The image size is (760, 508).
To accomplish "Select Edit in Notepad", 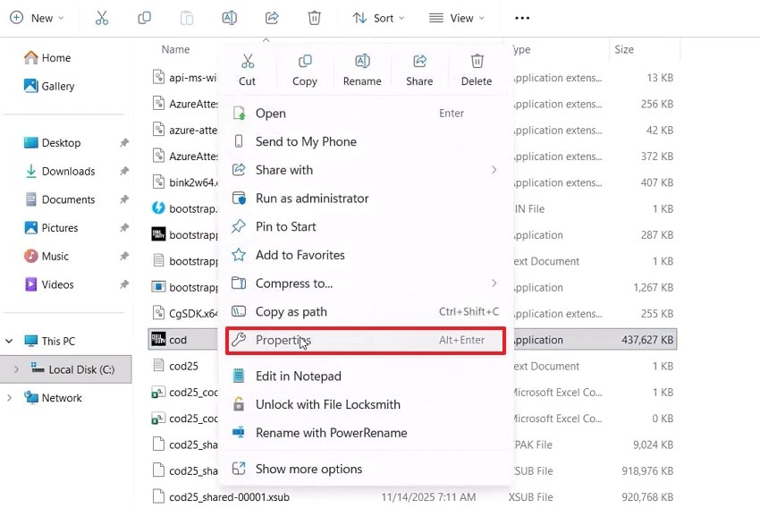I will click(x=366, y=377).
